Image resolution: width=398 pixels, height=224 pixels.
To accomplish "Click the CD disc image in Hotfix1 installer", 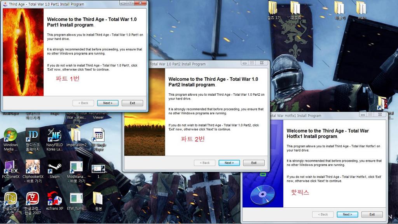I will (x=262, y=195).
